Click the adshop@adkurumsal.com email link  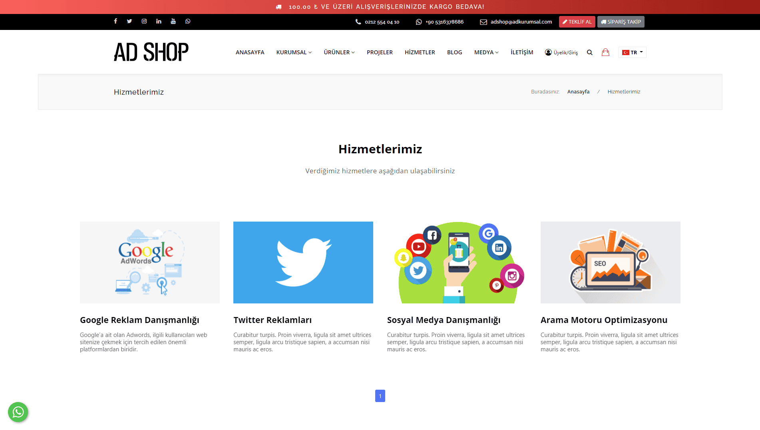click(521, 22)
